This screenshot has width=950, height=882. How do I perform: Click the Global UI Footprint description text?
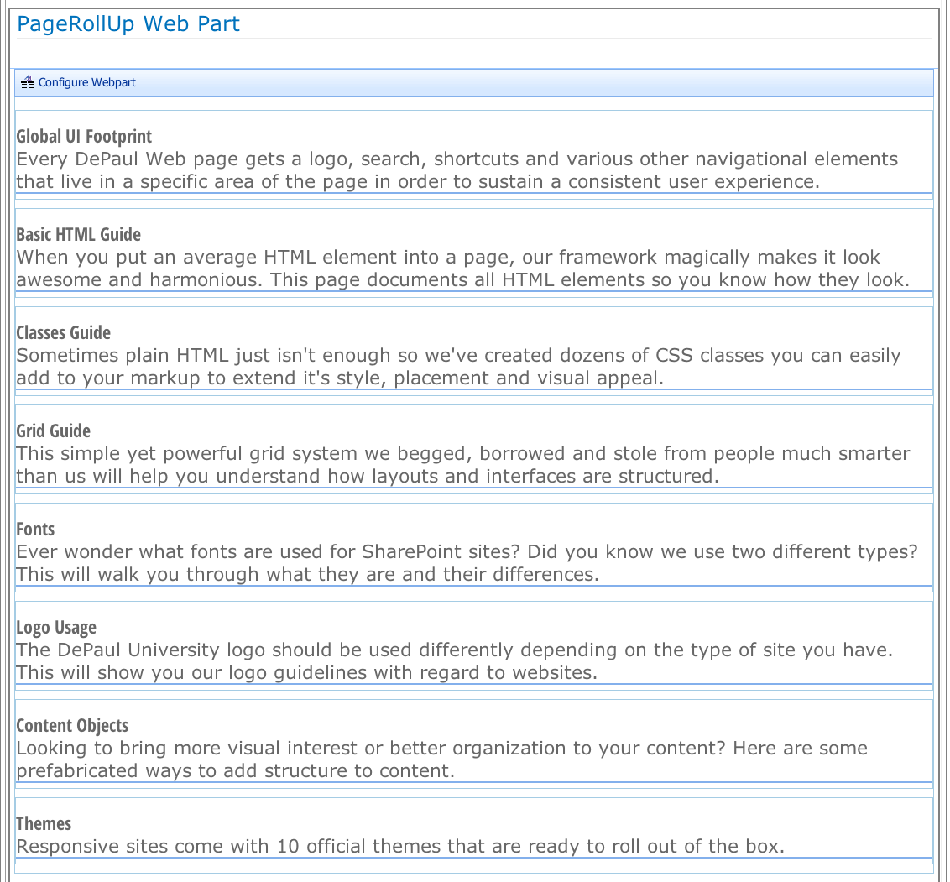click(x=457, y=170)
